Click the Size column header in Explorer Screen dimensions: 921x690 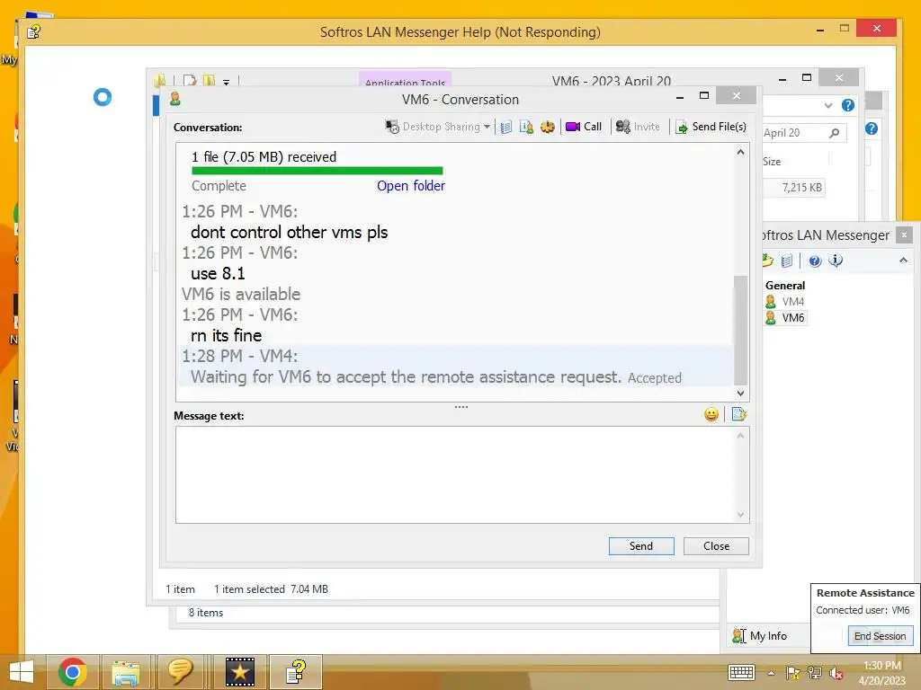[x=772, y=162]
